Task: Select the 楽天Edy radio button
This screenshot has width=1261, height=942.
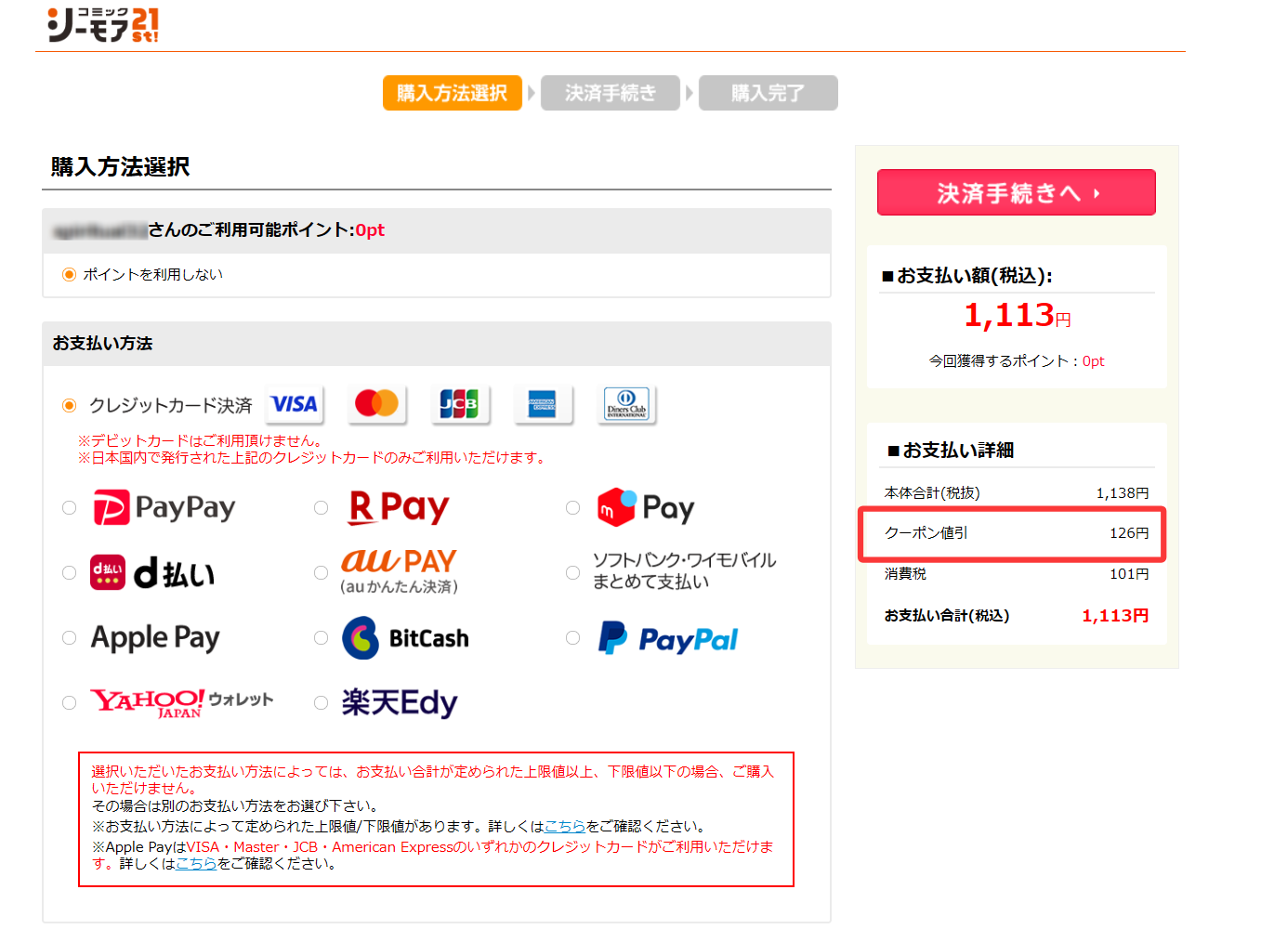Action: coord(321,702)
